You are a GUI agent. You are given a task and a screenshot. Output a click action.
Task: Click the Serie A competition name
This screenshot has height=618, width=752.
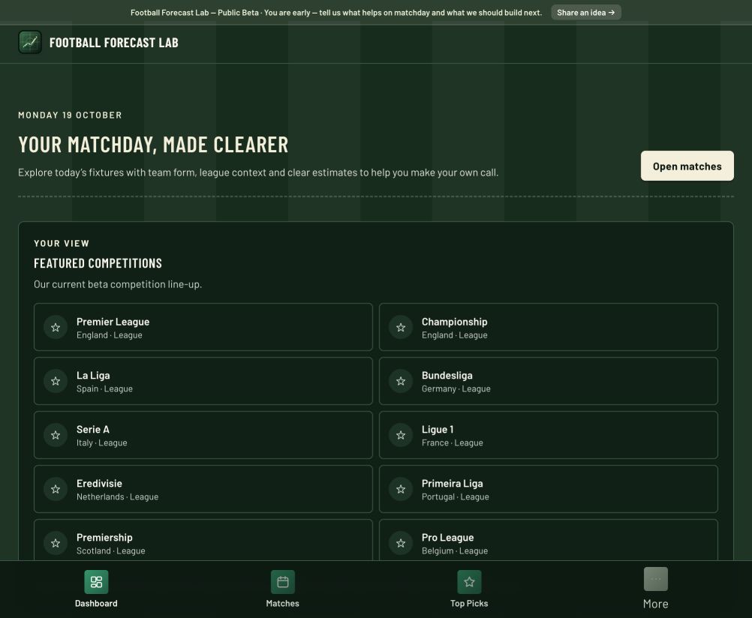(93, 430)
